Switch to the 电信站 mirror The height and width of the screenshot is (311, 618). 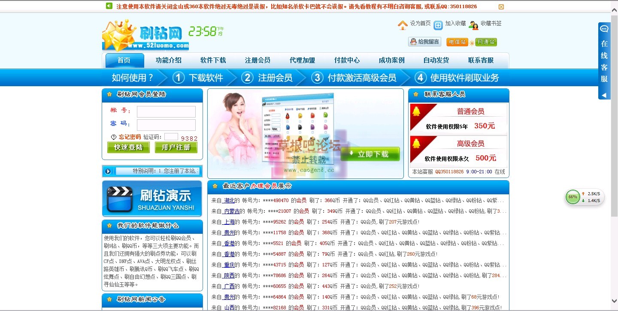pyautogui.click(x=457, y=42)
